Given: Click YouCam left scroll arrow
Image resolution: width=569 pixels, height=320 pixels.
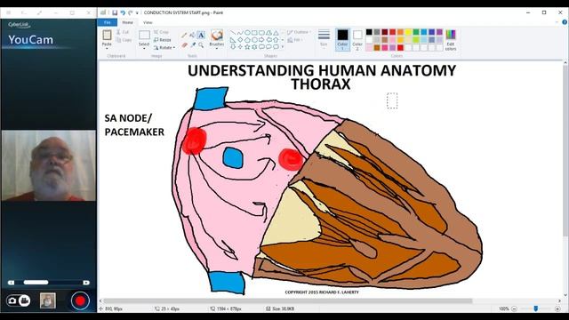Looking at the screenshot, I should 12,283.
